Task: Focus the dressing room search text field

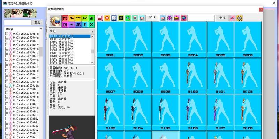Action: coord(201,18)
